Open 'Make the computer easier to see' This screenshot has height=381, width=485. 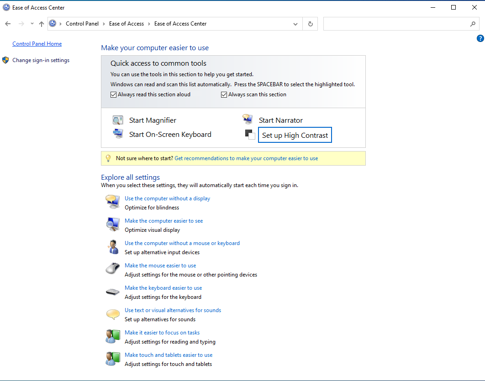[163, 221]
